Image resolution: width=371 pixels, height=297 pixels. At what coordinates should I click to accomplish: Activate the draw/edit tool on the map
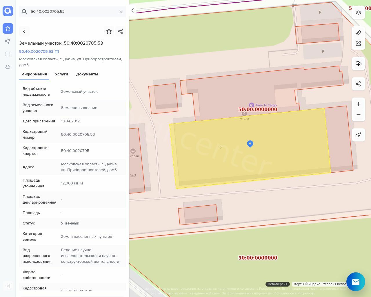[358, 44]
